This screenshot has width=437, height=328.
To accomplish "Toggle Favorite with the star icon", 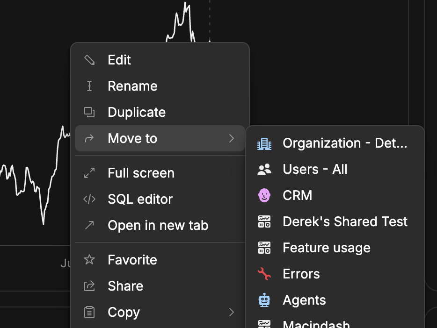I will tap(89, 260).
